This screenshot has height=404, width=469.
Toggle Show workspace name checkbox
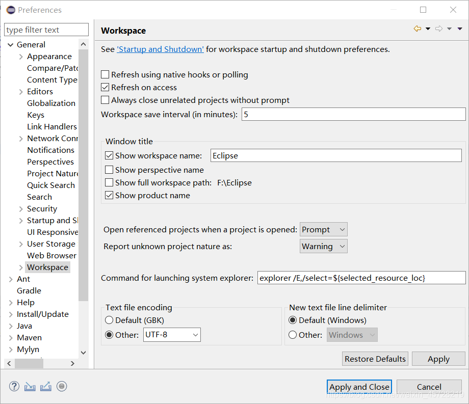109,155
